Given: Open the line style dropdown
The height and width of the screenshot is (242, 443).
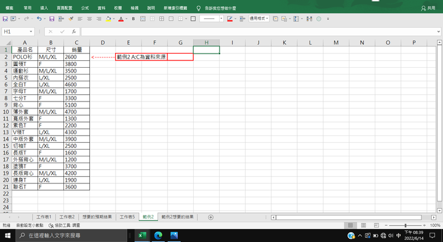Looking at the screenshot, I should pos(221,18).
